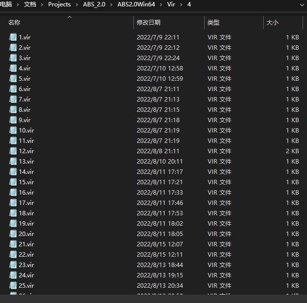The height and width of the screenshot is (303, 307).
Task: Open the address bar history dropdown arrow
Action: (302, 5)
